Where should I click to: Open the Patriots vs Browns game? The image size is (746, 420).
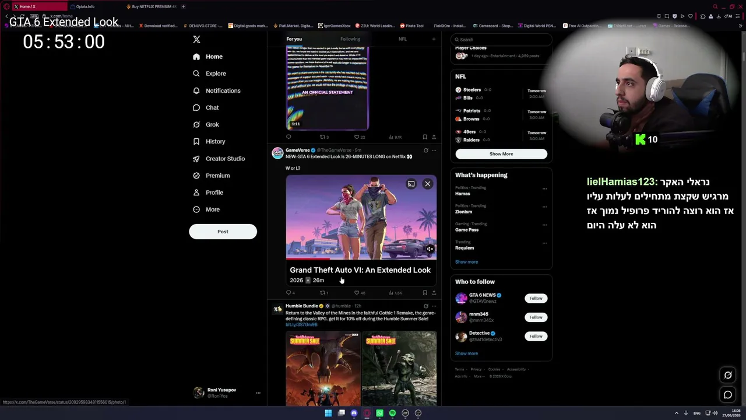(501, 115)
